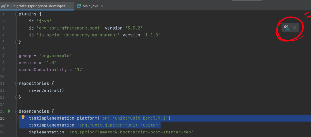Click the class icon on Main.java tab

[x=79, y=6]
